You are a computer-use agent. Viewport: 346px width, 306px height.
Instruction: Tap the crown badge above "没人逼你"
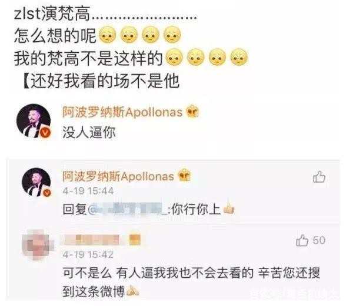pos(192,112)
